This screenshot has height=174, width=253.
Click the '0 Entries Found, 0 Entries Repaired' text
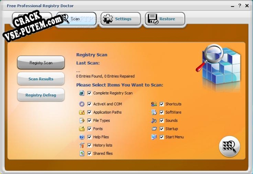tap(105, 76)
